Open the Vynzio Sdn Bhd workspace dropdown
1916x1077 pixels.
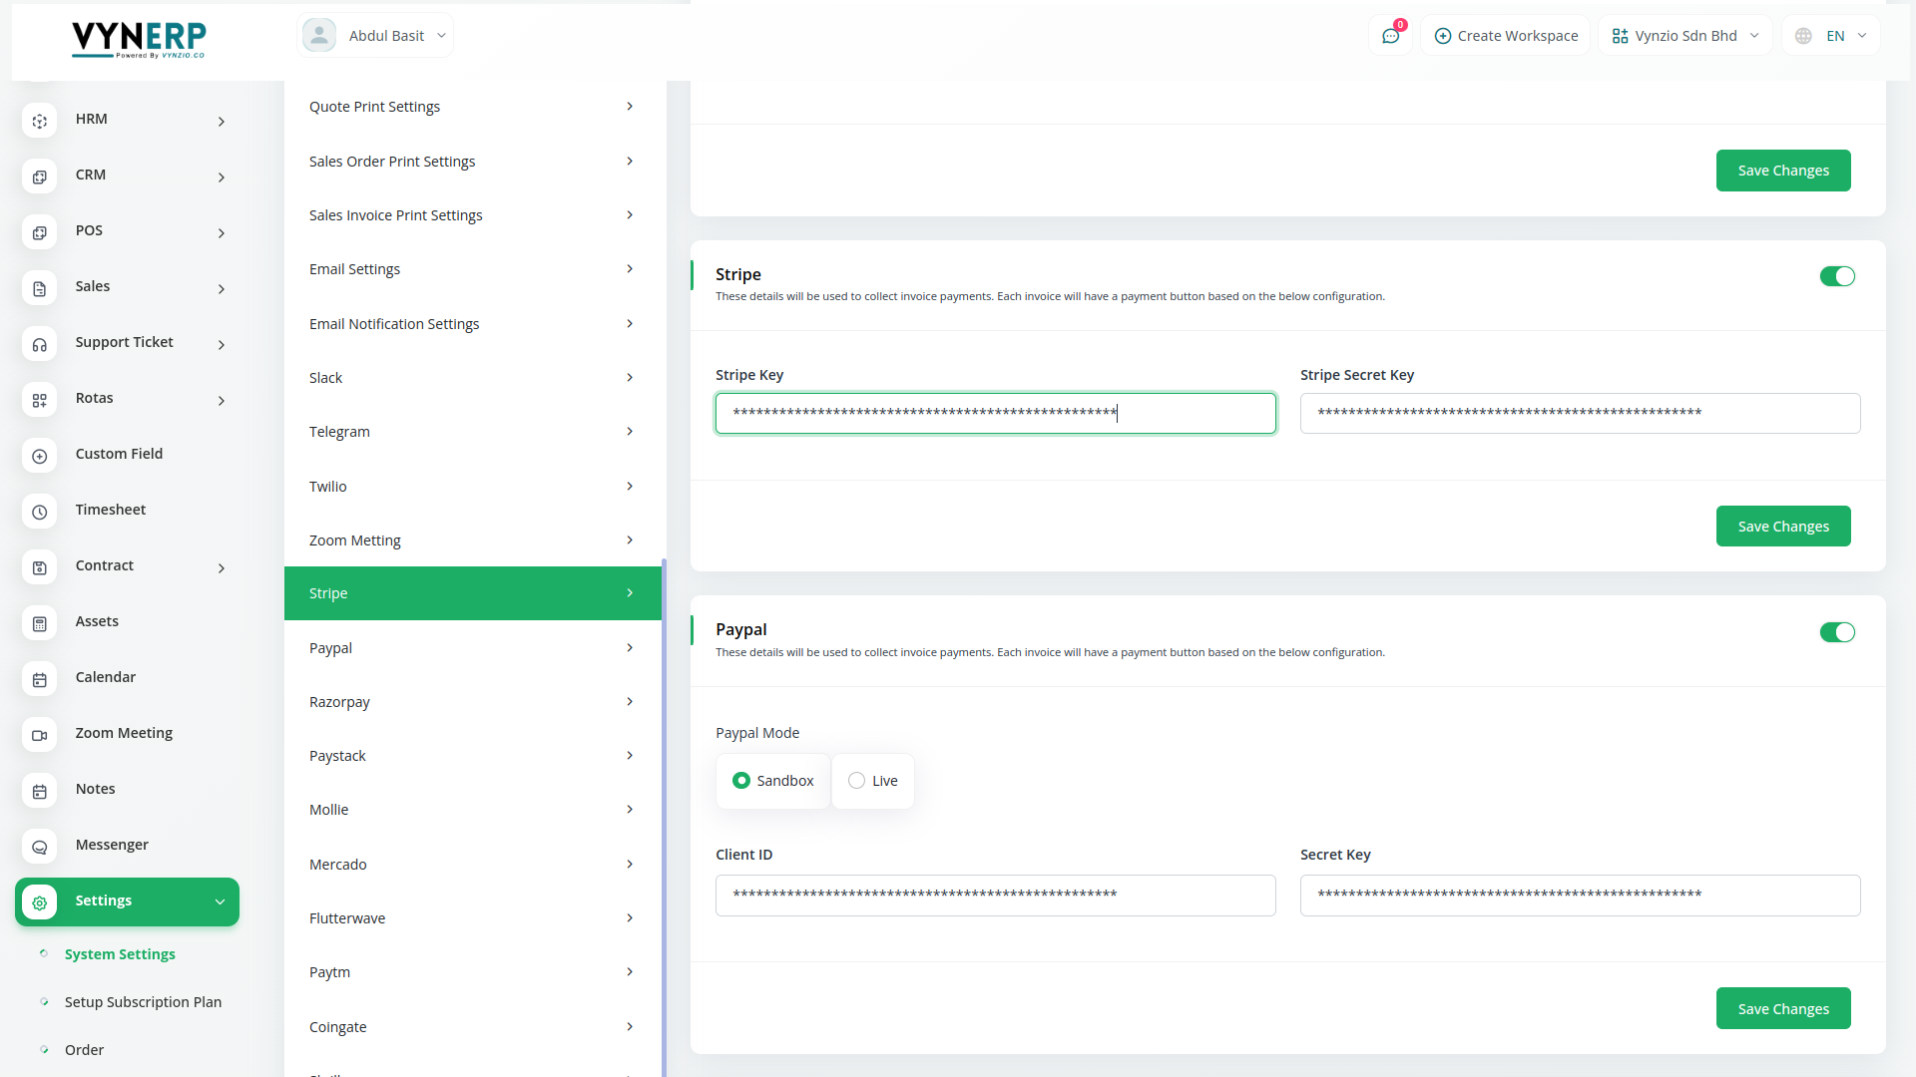click(x=1684, y=36)
